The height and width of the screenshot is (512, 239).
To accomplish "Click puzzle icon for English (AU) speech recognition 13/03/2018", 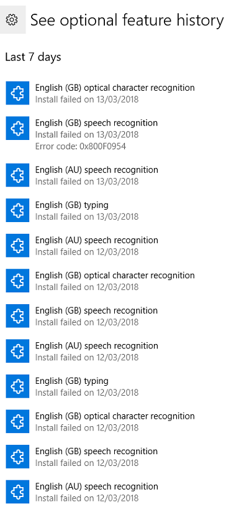I will click(x=17, y=175).
